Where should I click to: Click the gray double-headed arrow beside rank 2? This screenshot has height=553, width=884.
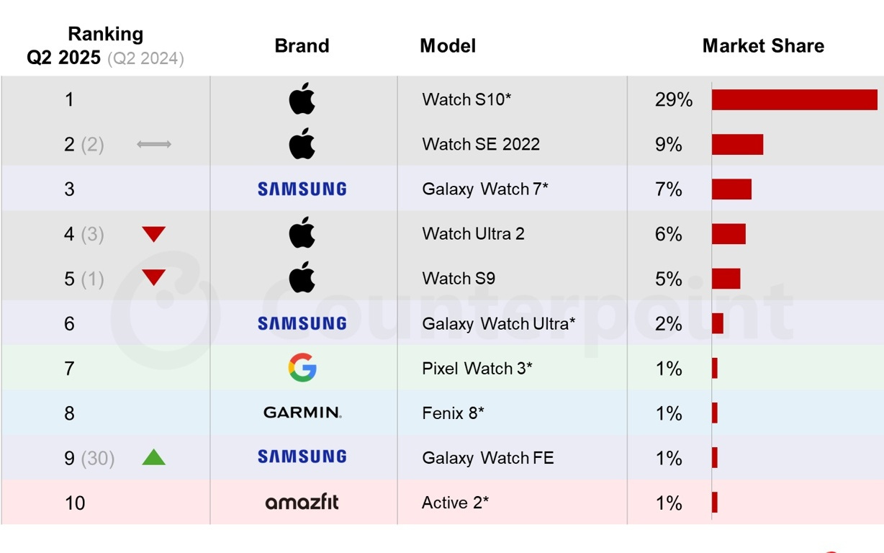(x=154, y=145)
